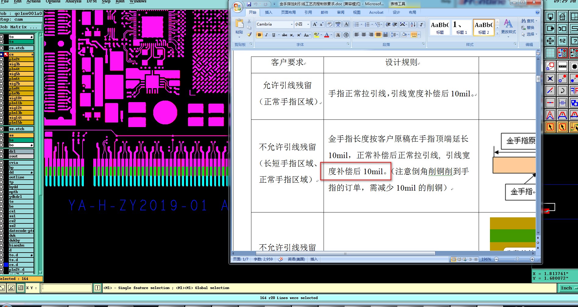The width and height of the screenshot is (578, 307).
Task: Click the 选择 select button
Action: coord(529,34)
